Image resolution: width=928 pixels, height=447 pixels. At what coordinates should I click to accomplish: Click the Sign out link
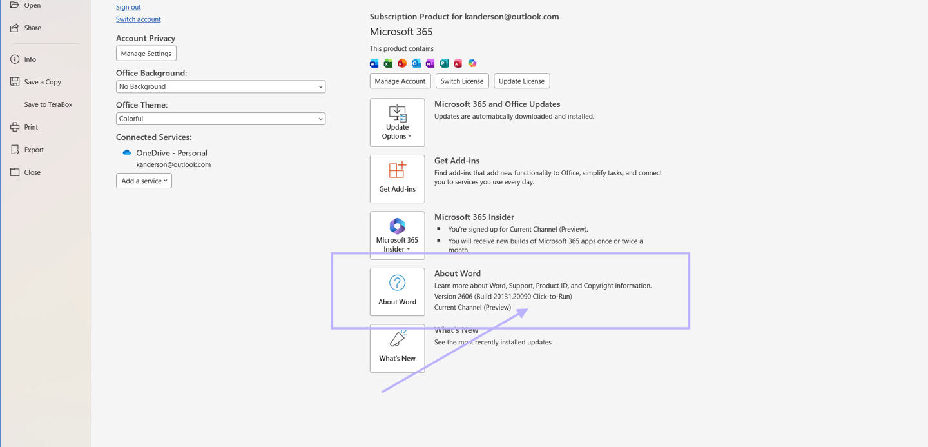click(x=128, y=7)
